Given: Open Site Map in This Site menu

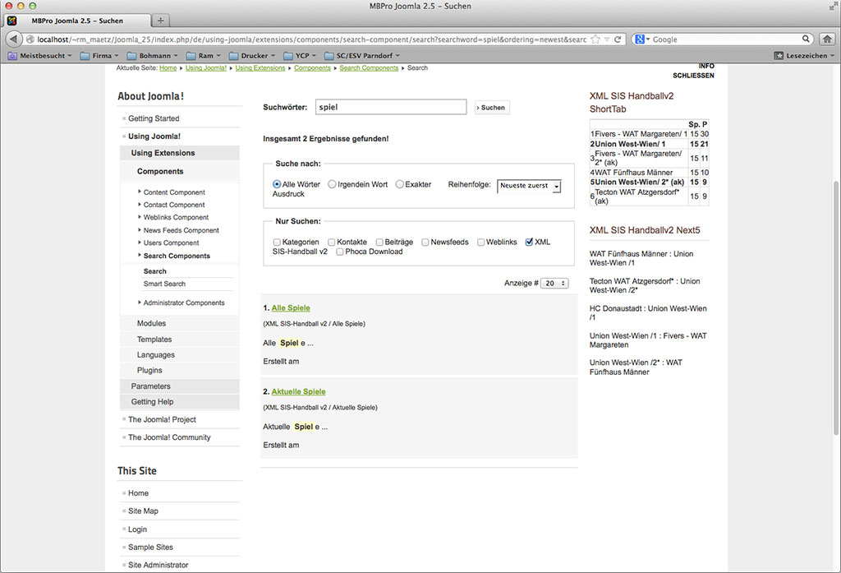Looking at the screenshot, I should tap(143, 511).
